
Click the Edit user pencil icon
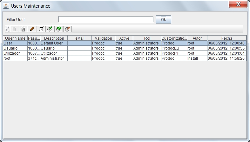(x=32, y=29)
